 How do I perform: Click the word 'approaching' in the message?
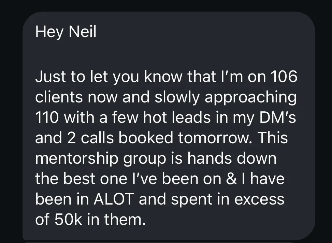(x=251, y=97)
